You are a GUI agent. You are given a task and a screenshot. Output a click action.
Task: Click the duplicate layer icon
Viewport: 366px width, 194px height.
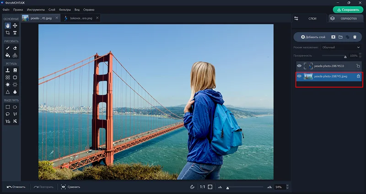point(348,37)
